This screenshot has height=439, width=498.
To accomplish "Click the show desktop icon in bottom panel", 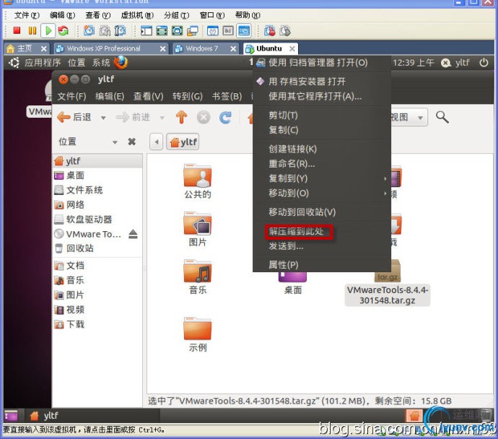I will 12,415.
